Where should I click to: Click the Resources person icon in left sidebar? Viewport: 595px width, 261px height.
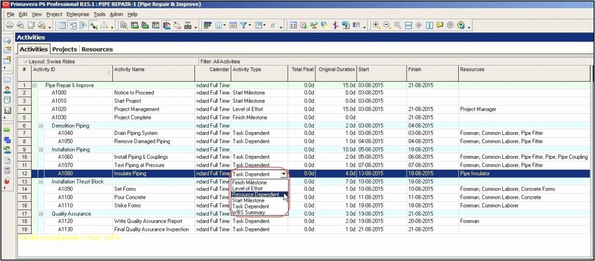click(x=7, y=89)
